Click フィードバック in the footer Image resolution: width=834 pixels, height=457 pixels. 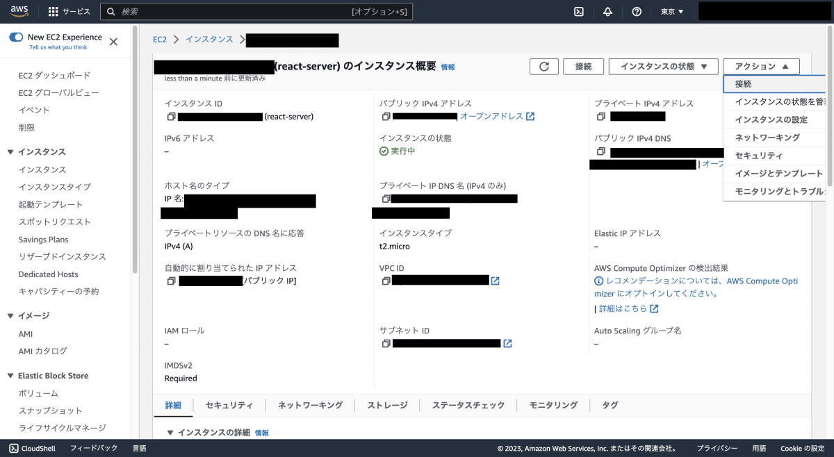pos(94,449)
